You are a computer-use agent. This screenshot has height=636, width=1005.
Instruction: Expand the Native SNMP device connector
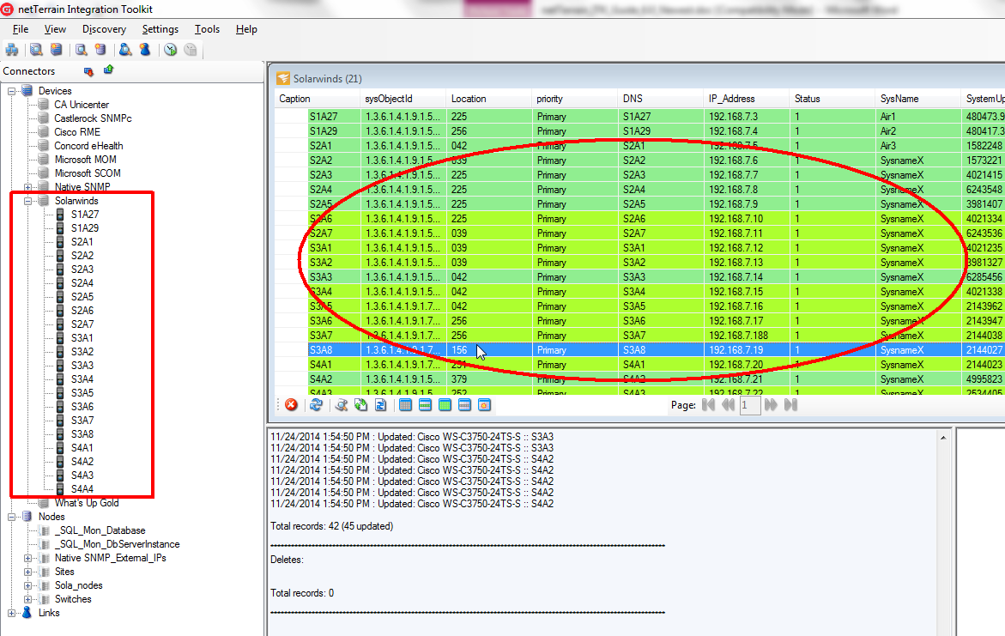[27, 187]
